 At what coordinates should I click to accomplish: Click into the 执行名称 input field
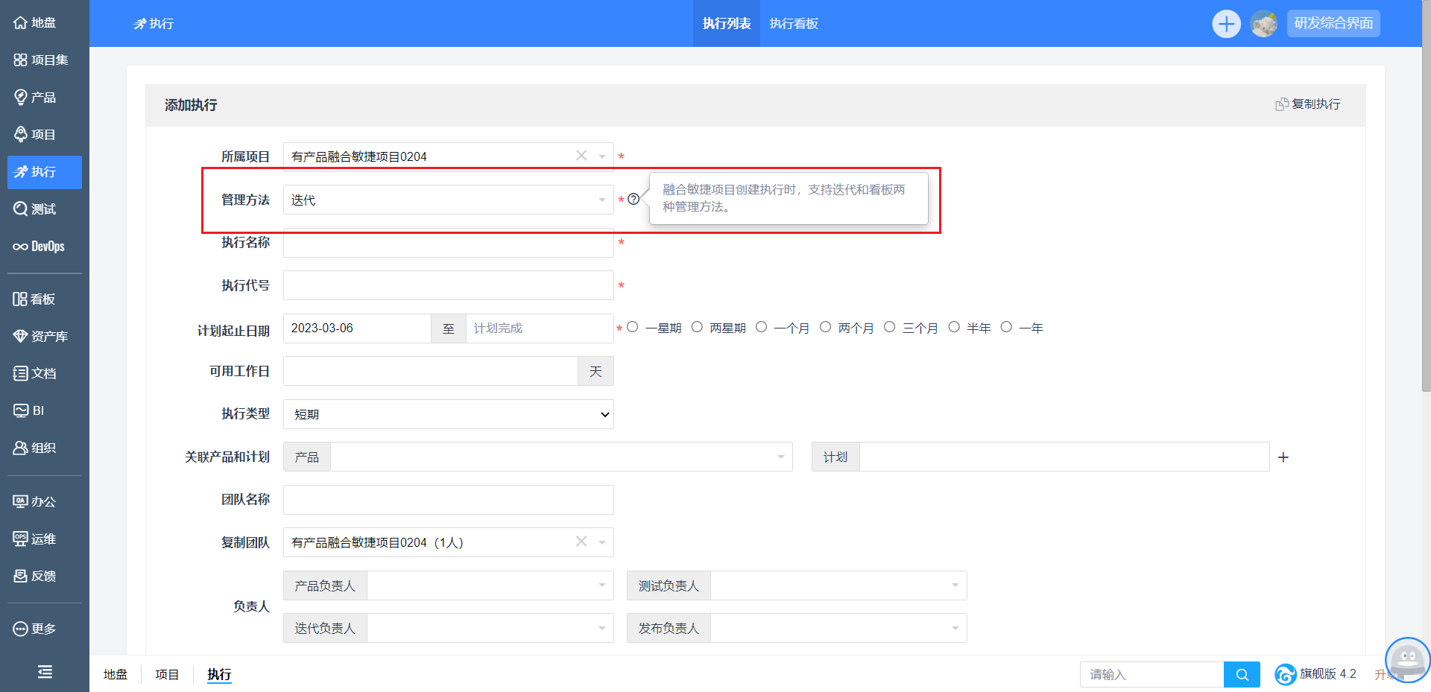[448, 243]
